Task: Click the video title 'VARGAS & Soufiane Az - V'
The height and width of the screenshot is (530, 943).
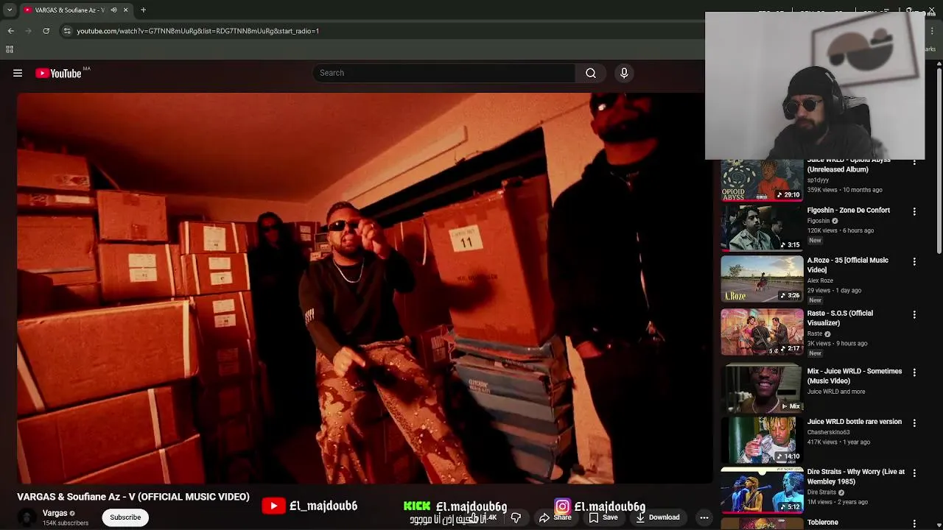Action: pos(133,497)
